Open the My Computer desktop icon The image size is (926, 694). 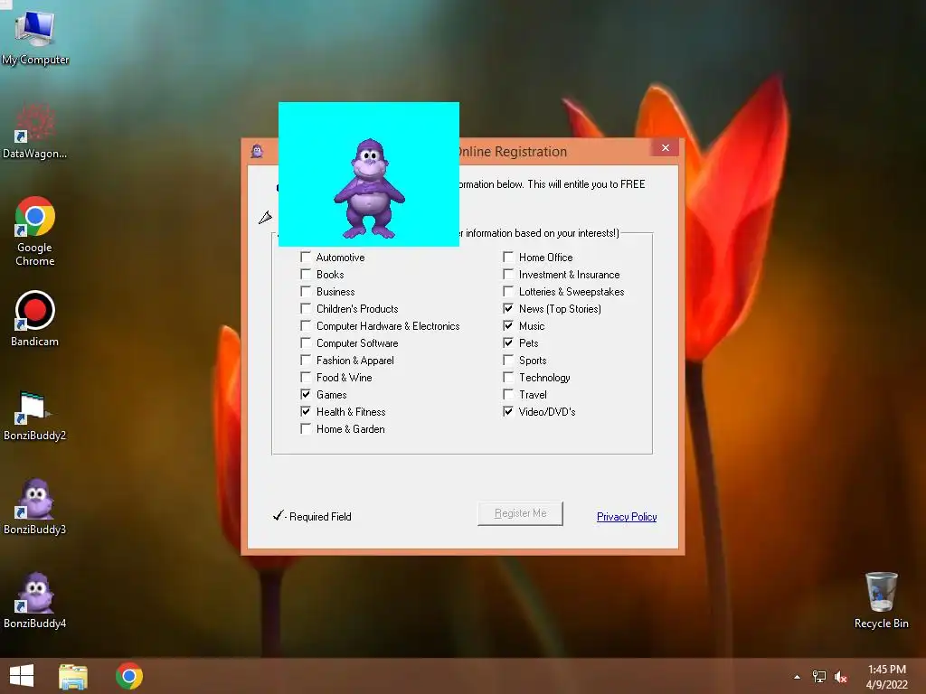click(35, 36)
